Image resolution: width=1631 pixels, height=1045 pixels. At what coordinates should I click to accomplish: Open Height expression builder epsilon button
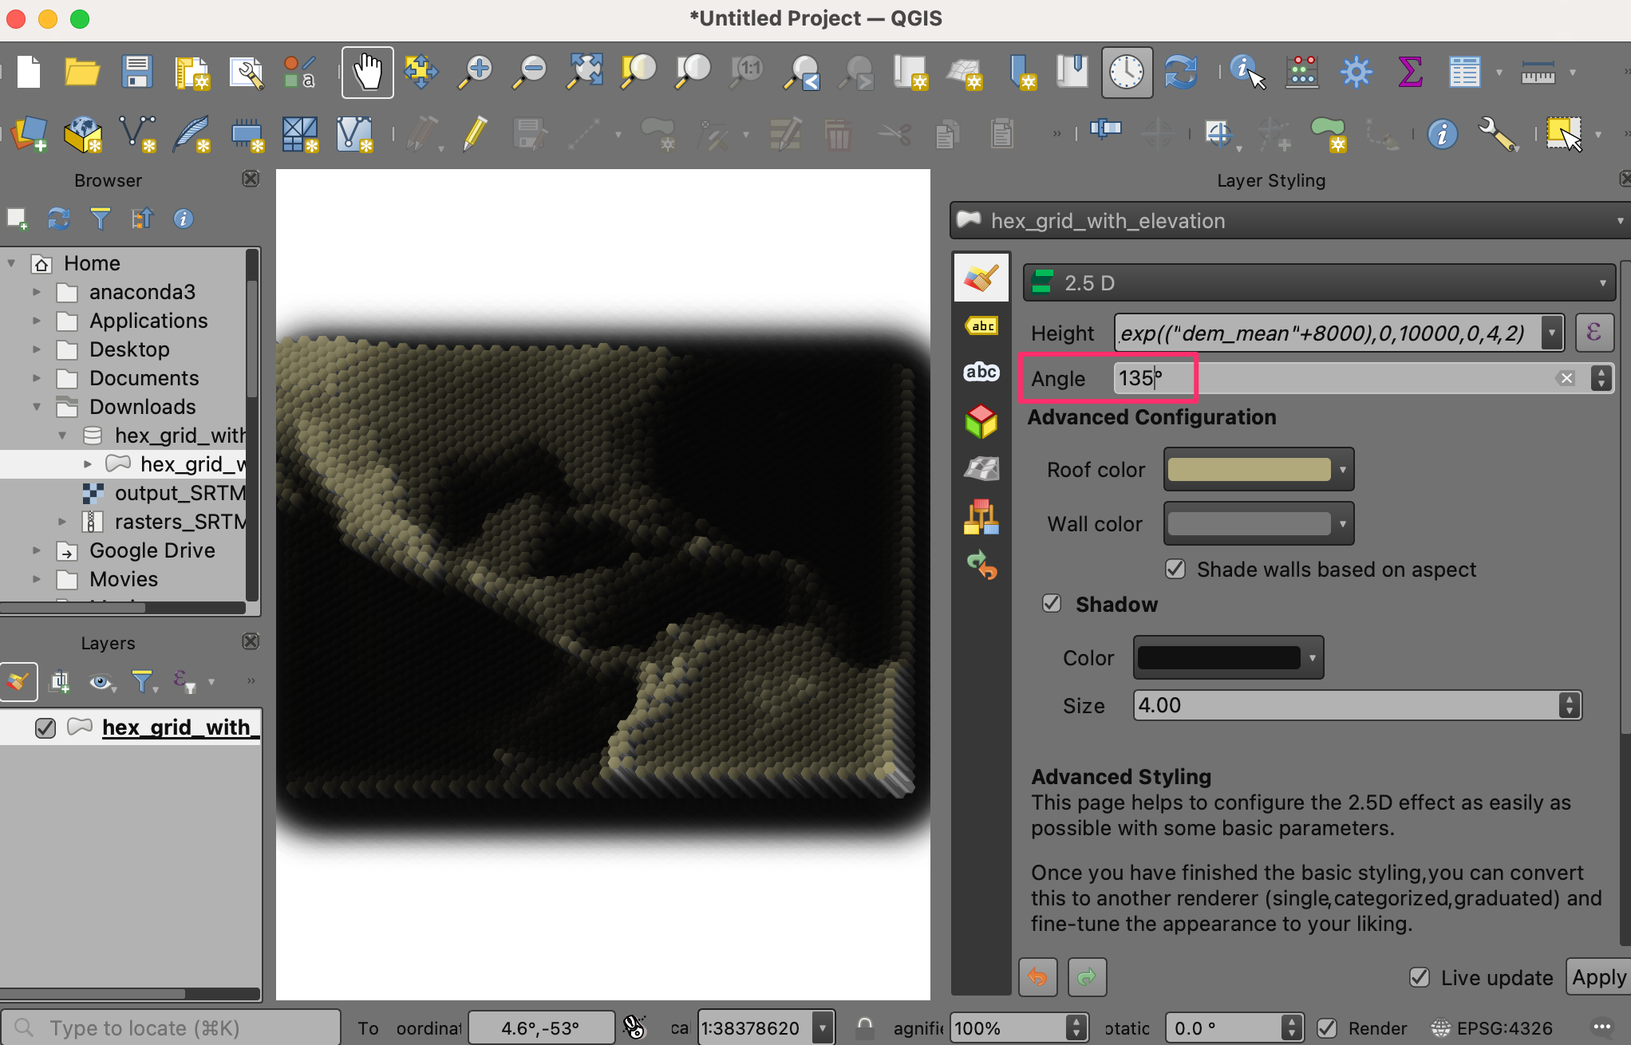[1593, 333]
